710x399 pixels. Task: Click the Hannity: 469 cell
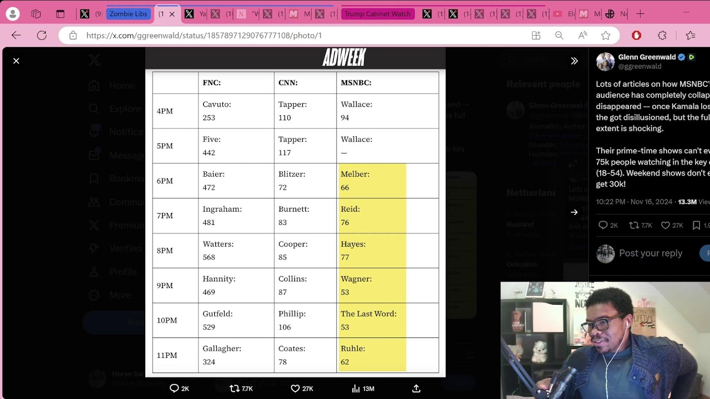point(236,285)
